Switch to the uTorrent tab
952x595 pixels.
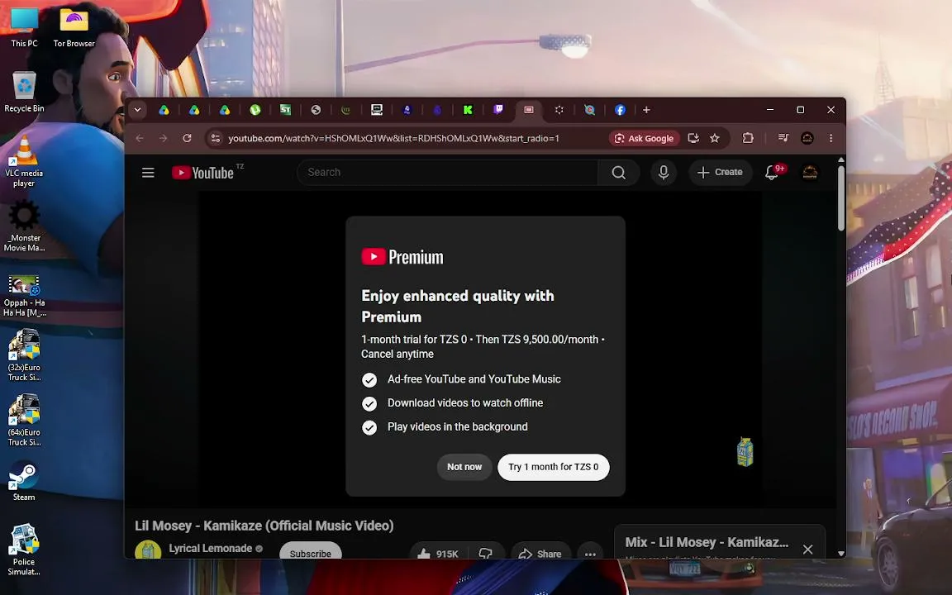255,110
